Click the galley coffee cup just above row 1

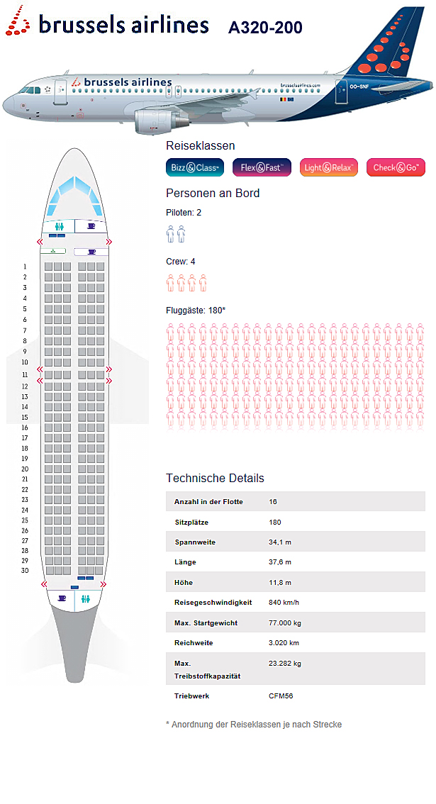(91, 252)
